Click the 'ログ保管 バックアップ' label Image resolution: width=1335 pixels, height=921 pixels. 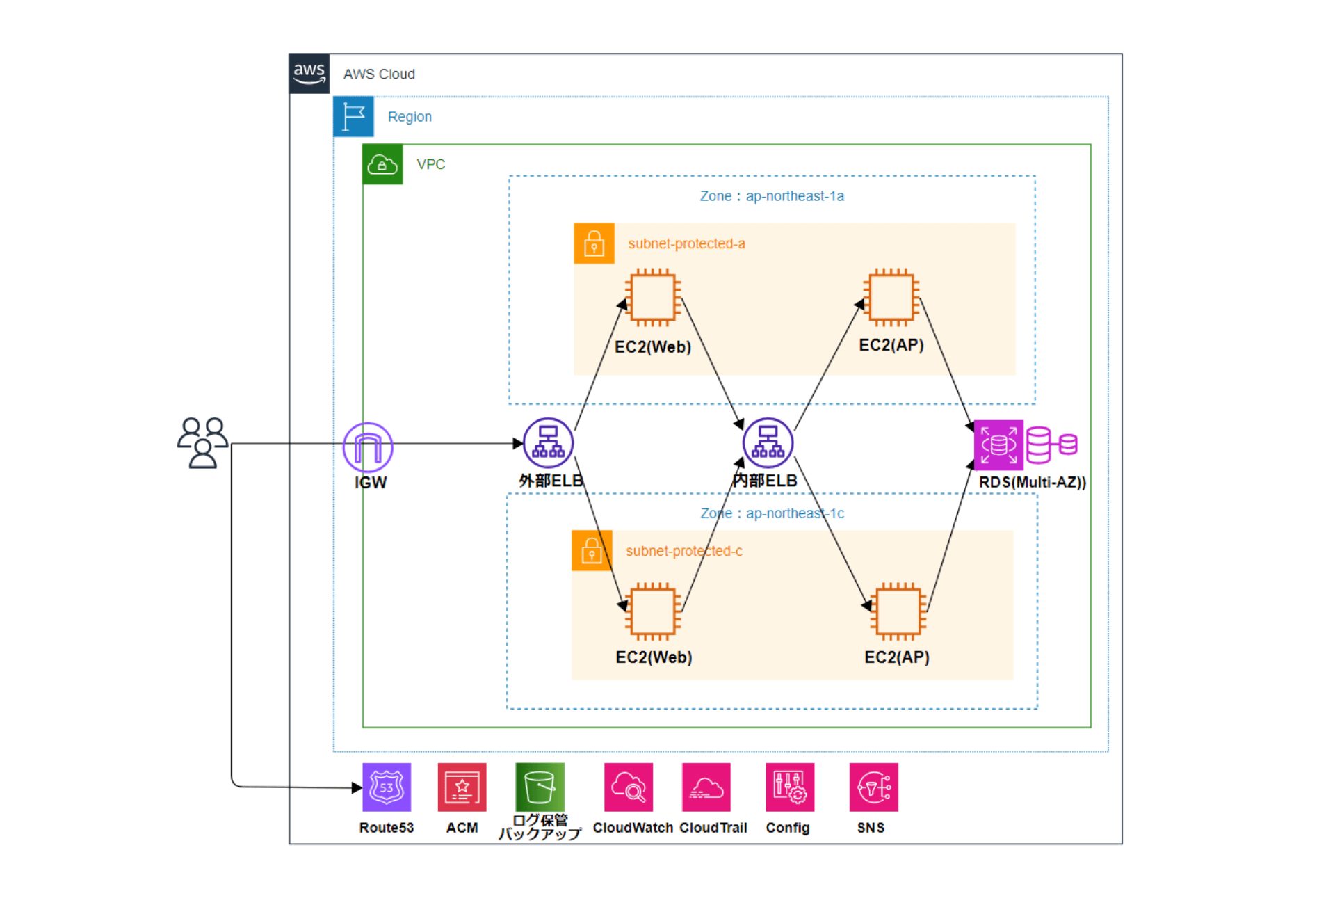[540, 827]
